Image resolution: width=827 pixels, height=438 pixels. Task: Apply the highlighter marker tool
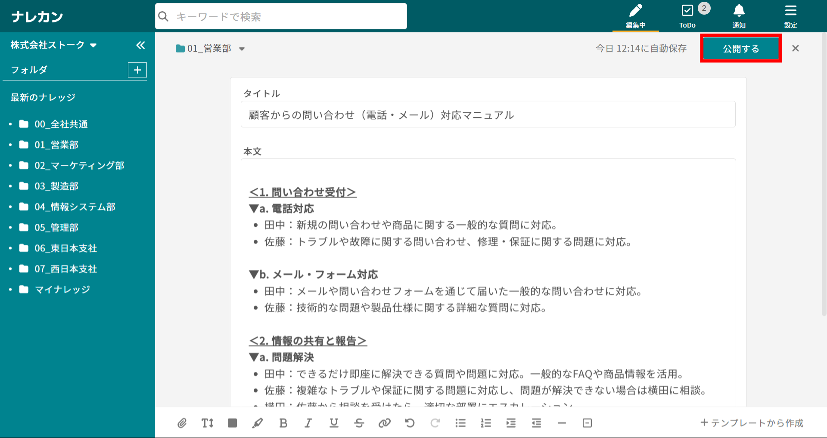click(x=258, y=423)
